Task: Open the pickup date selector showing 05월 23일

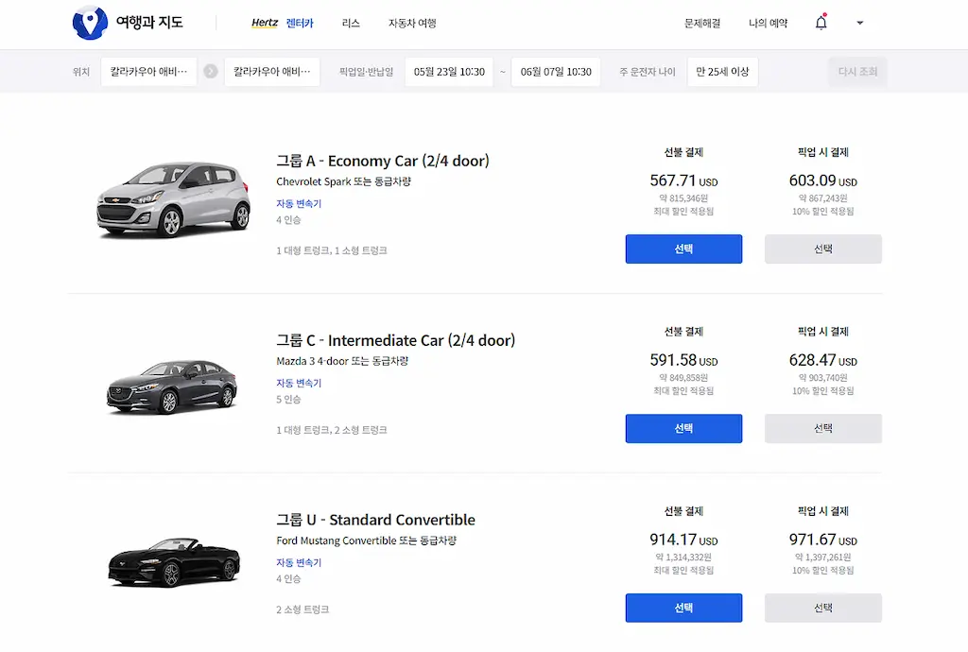Action: tap(448, 71)
